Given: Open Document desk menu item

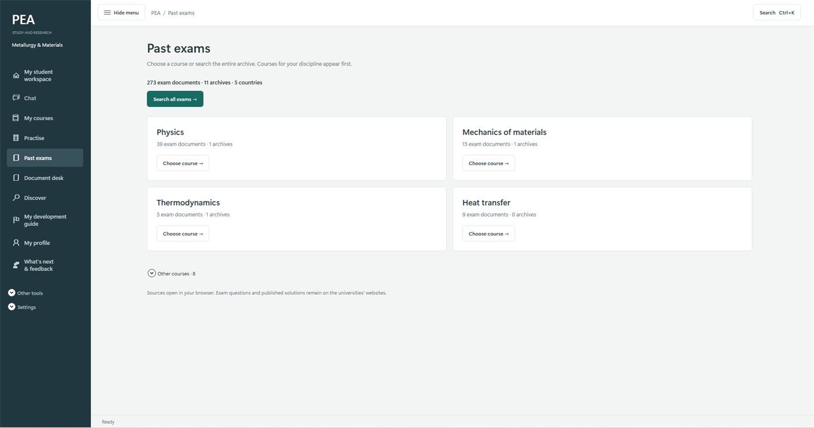Looking at the screenshot, I should (45, 178).
